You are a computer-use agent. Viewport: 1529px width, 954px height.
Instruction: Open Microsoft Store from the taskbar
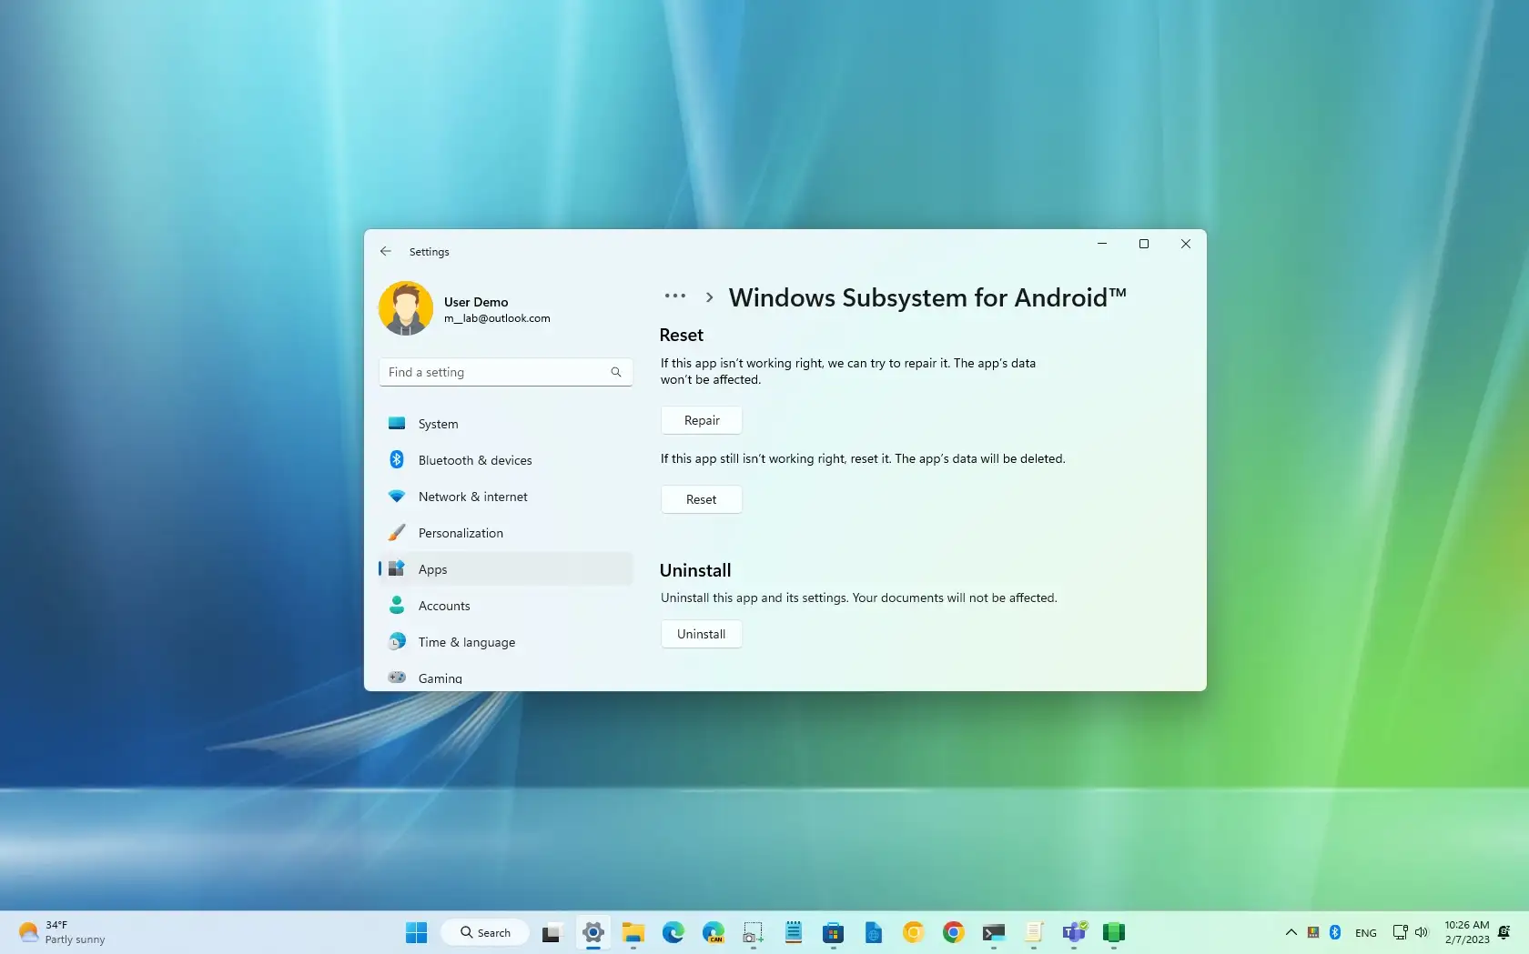coord(833,932)
